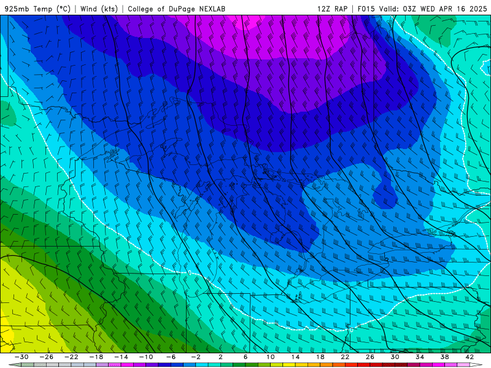Image resolution: width=491 pixels, height=368 pixels.
Task: Click the '2' value on the temperature scale
Action: (x=220, y=357)
